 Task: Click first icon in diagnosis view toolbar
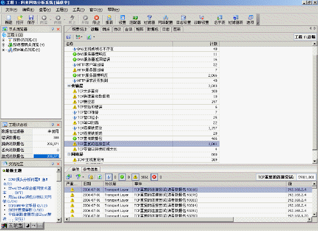pos(69,37)
